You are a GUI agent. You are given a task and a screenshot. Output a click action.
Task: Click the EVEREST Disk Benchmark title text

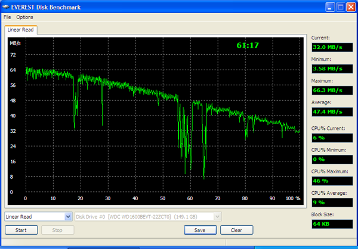(46, 7)
